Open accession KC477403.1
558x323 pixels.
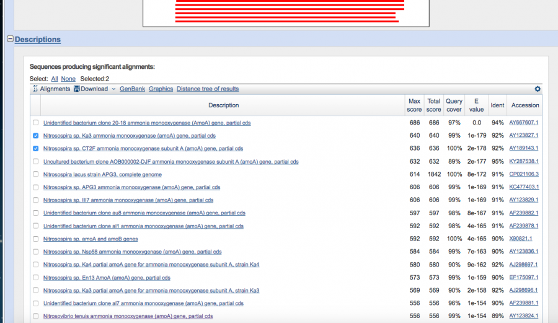tap(524, 187)
